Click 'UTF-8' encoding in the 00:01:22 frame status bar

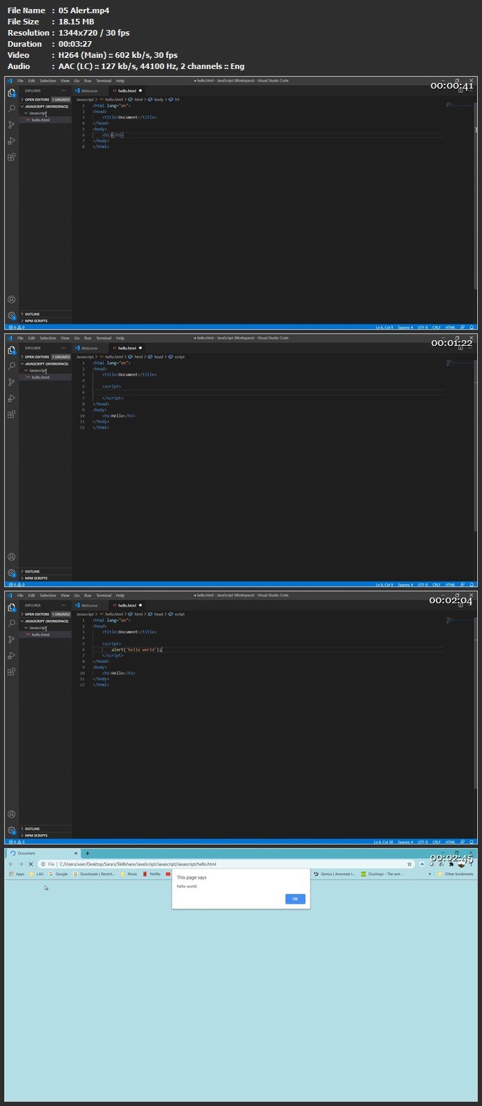coord(423,584)
